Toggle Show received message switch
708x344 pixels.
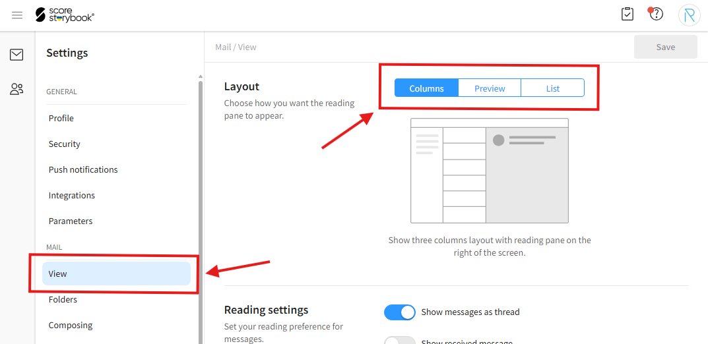coord(400,341)
